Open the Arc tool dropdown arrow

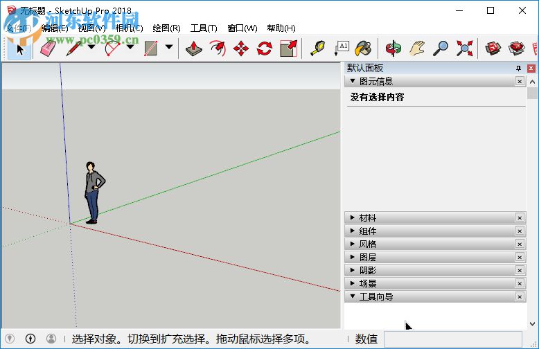130,47
